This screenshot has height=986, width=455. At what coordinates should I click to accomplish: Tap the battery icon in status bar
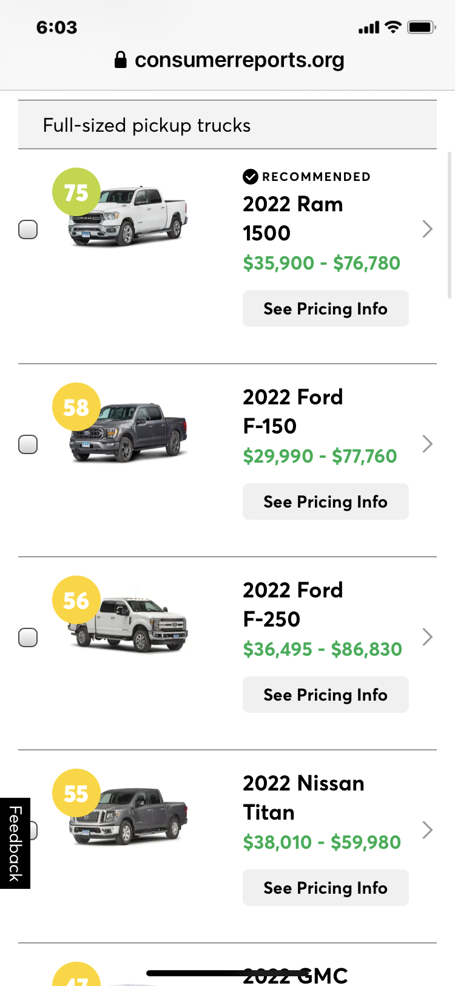pyautogui.click(x=422, y=27)
